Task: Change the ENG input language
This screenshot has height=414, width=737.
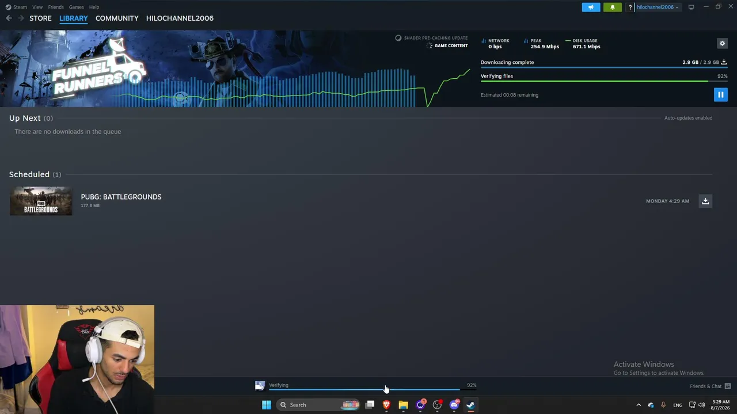Action: [x=678, y=405]
